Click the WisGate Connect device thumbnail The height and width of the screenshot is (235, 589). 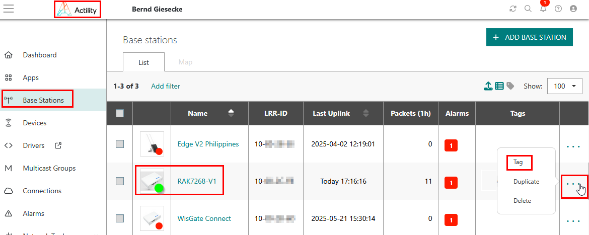click(x=152, y=218)
